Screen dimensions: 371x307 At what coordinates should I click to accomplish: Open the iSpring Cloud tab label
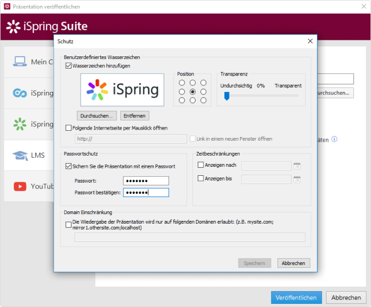[42, 93]
